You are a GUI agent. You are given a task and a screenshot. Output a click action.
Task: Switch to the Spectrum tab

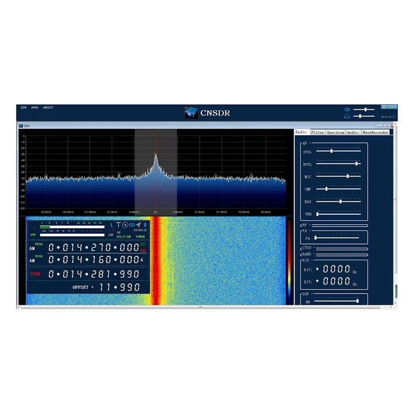tap(336, 132)
